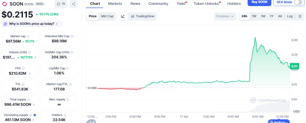Image resolution: width=306 pixels, height=123 pixels.
Task: Open the Token Unlocks tab
Action: pos(206,3)
